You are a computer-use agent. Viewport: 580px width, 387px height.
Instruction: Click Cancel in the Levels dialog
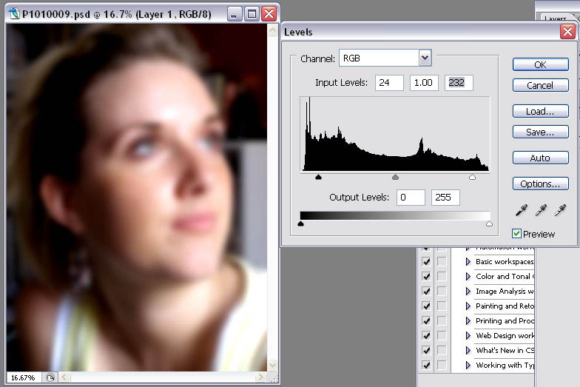click(540, 85)
